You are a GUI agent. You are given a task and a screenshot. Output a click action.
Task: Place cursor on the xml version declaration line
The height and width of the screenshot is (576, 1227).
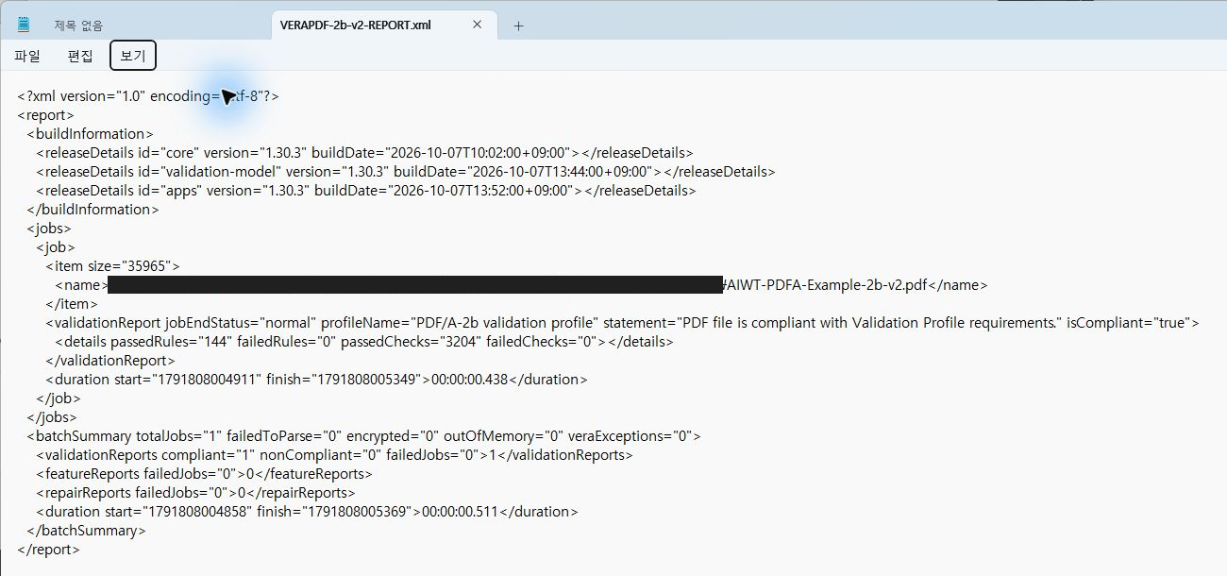click(148, 96)
